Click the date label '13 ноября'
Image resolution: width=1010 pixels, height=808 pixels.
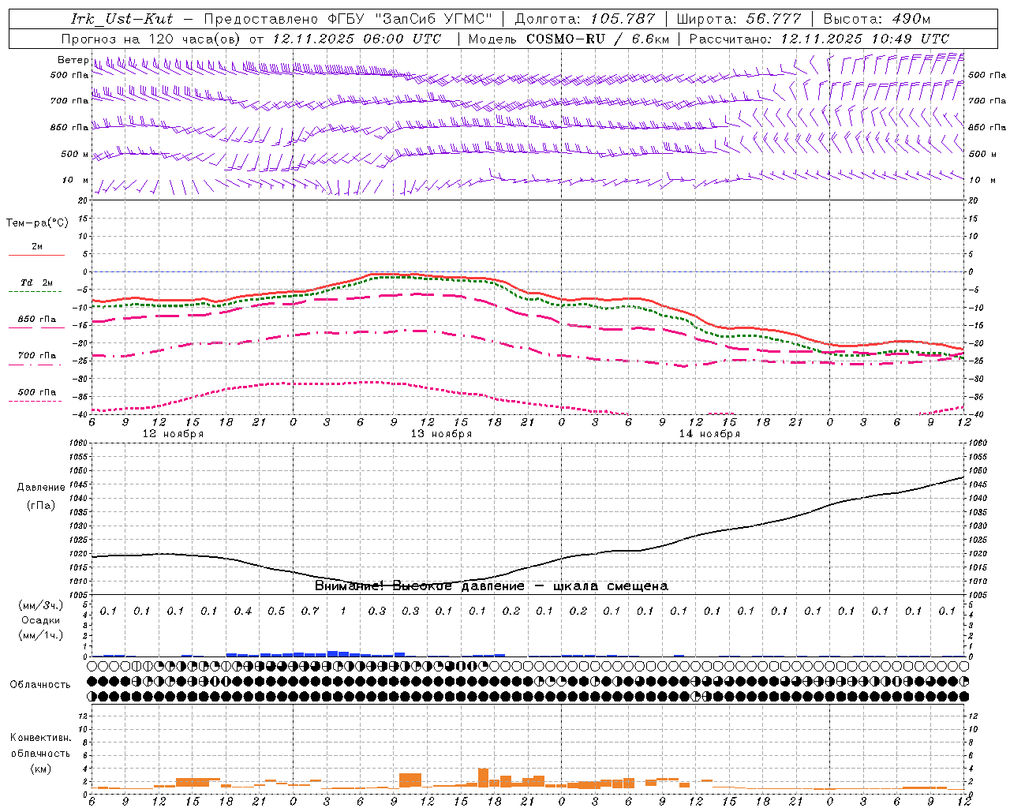pyautogui.click(x=441, y=434)
